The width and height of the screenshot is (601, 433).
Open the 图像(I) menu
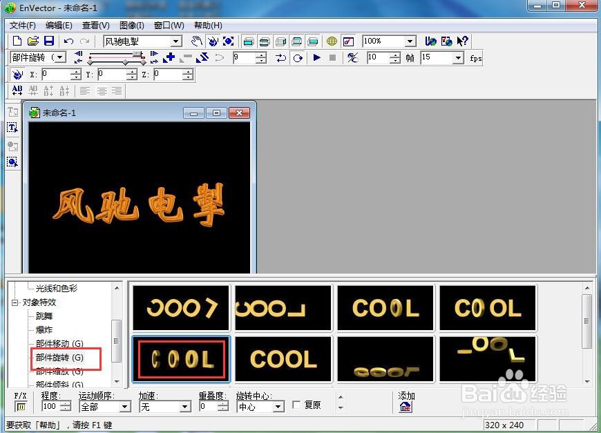[x=131, y=26]
